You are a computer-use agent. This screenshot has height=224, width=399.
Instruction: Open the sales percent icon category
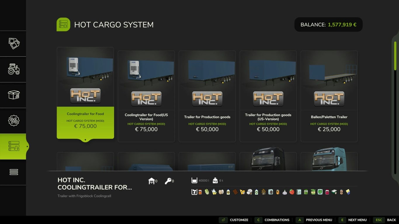tap(13, 120)
